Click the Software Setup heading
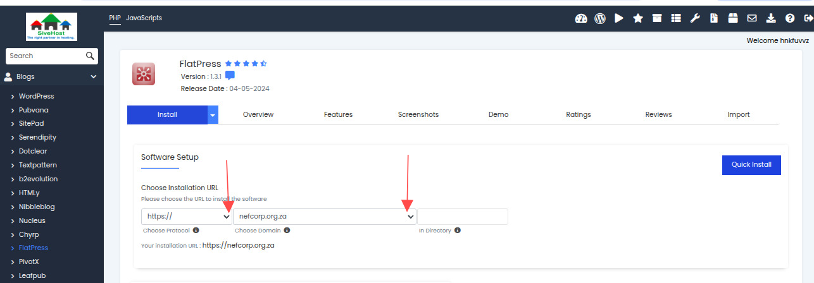The image size is (814, 283). tap(170, 157)
